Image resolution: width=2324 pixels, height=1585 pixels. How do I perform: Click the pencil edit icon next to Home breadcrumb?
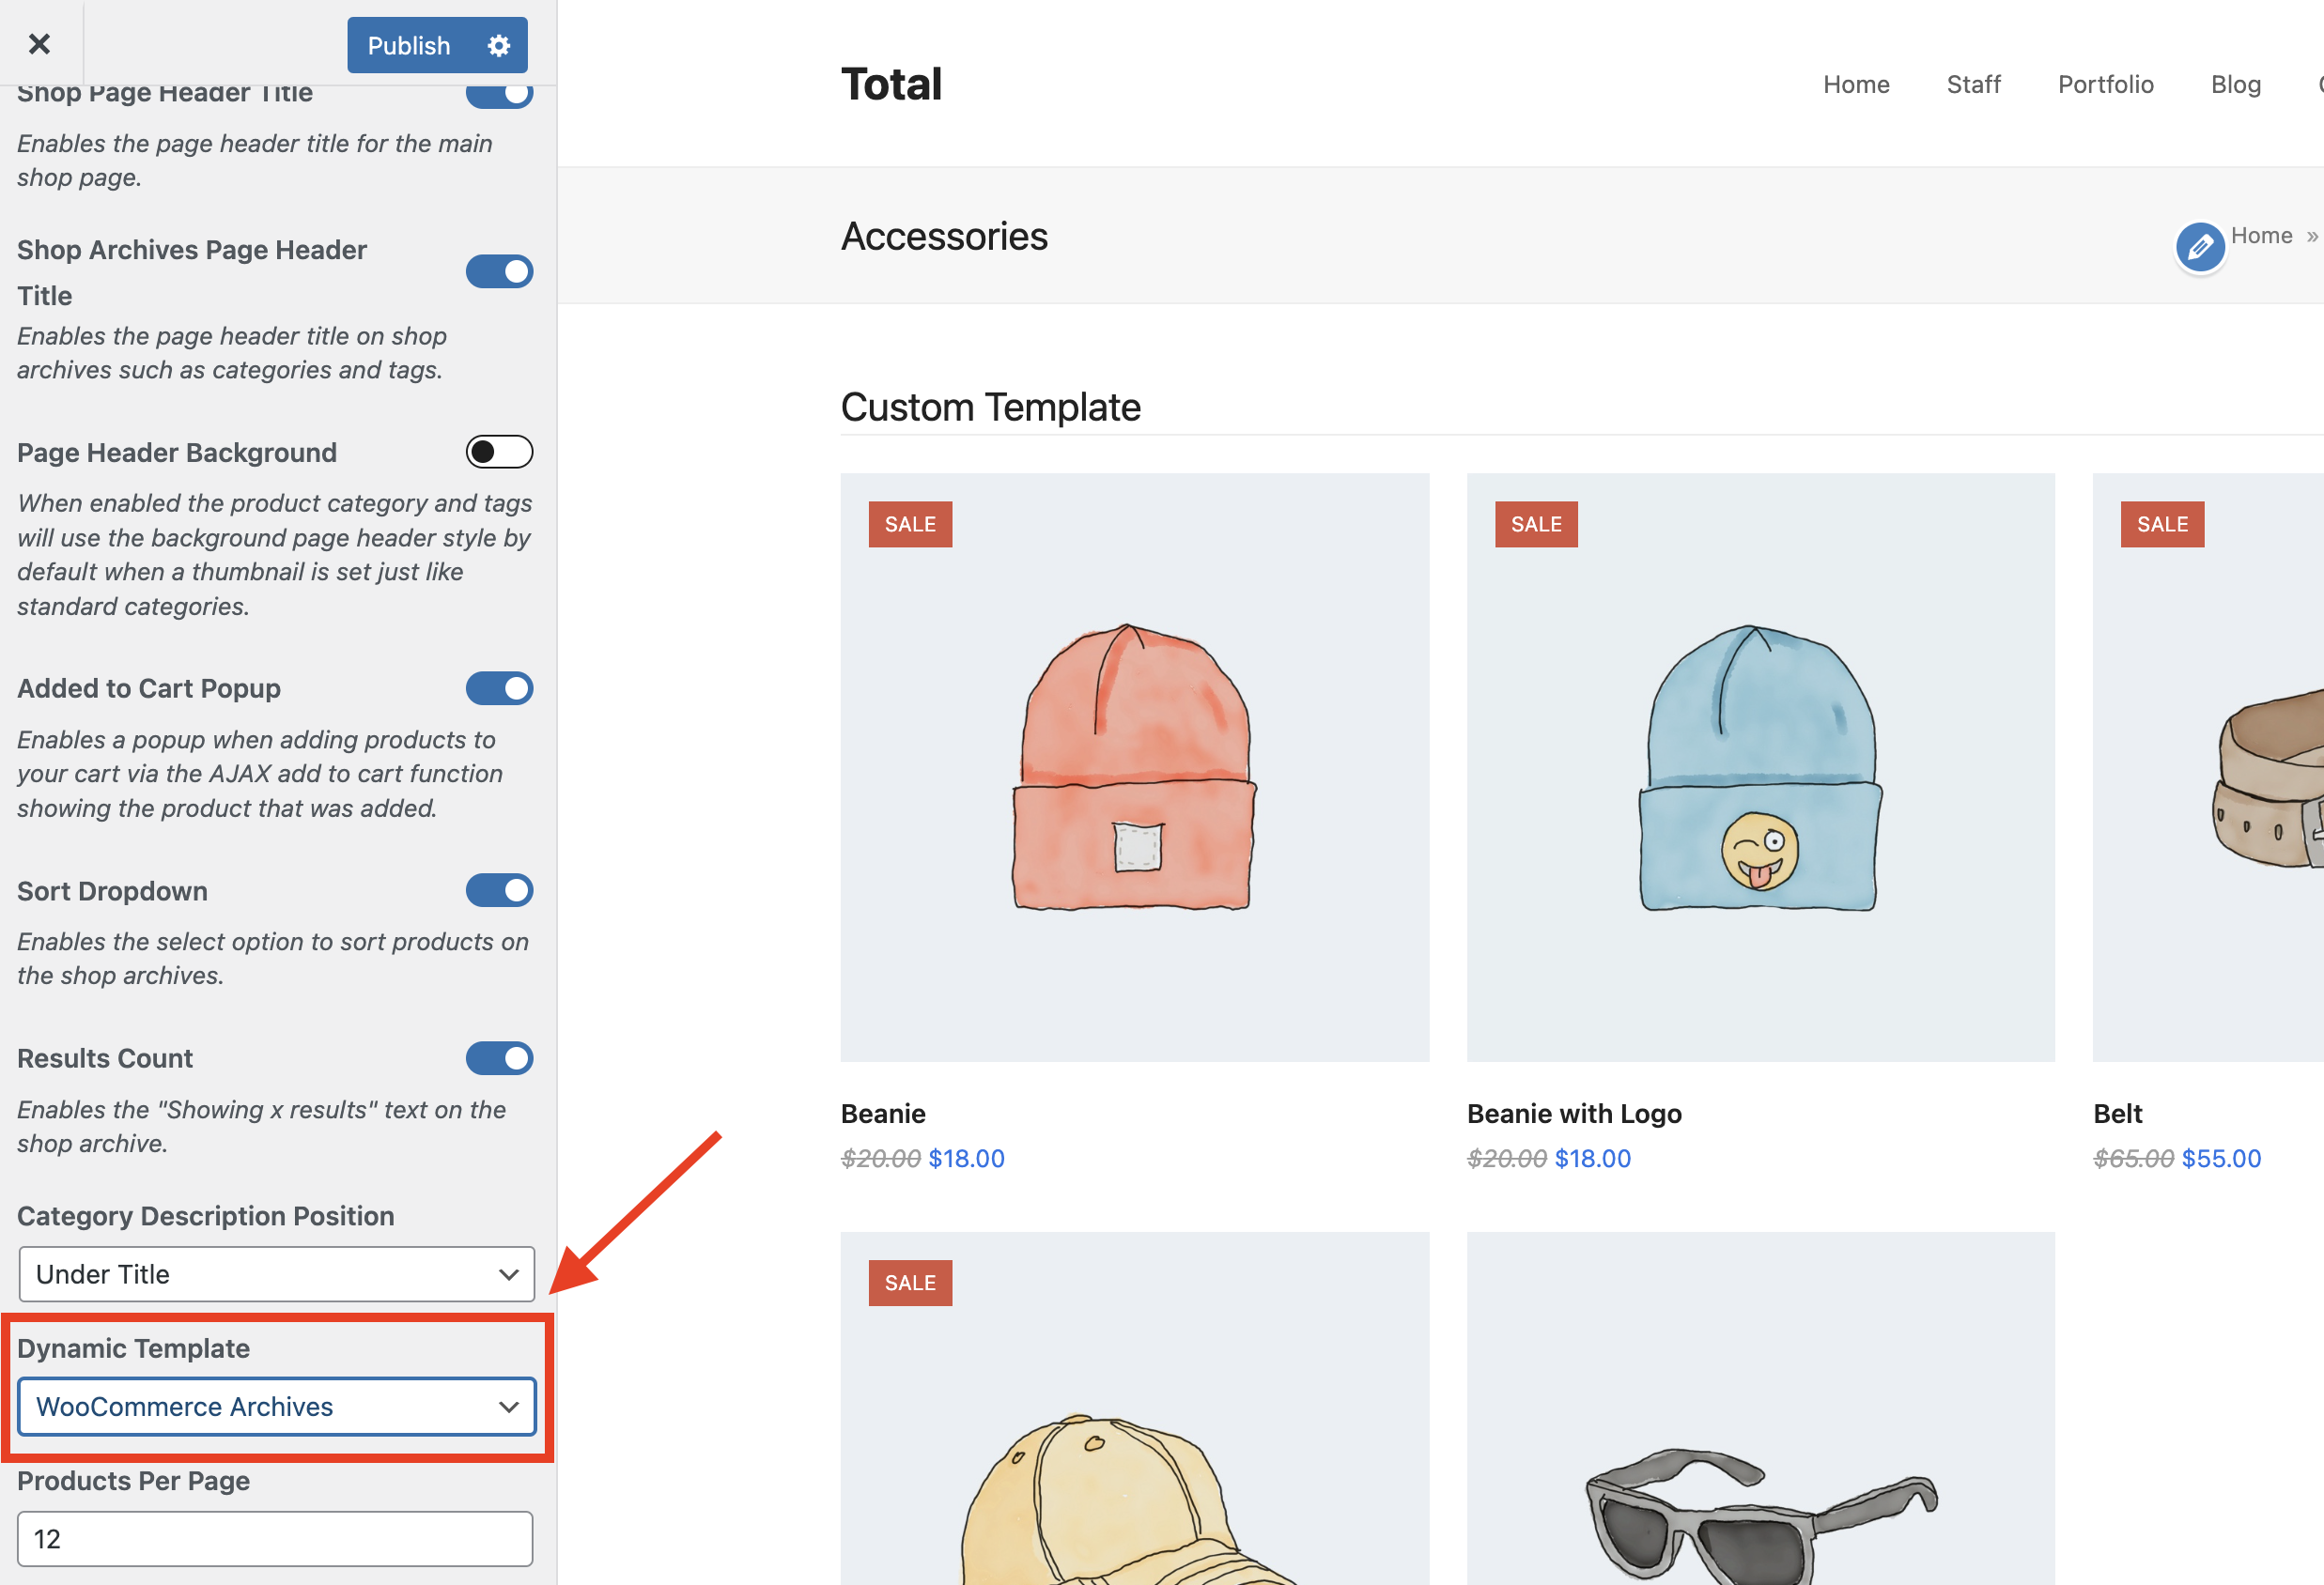[2199, 247]
